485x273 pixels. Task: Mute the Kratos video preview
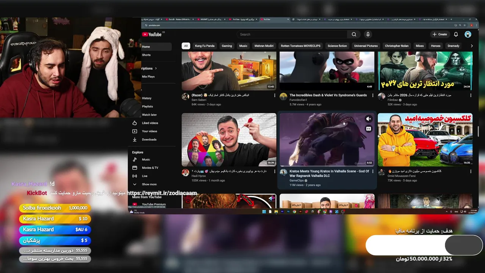[x=368, y=119]
